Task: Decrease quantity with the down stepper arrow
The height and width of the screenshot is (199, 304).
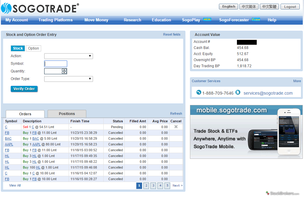Action: 64,72
